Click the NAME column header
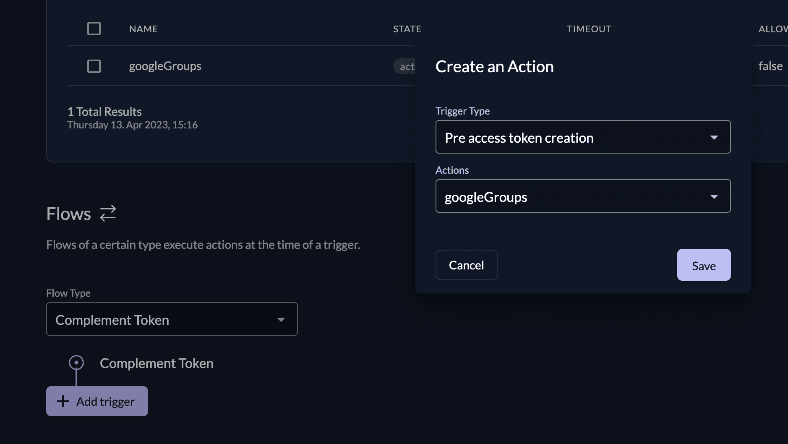 pos(144,29)
